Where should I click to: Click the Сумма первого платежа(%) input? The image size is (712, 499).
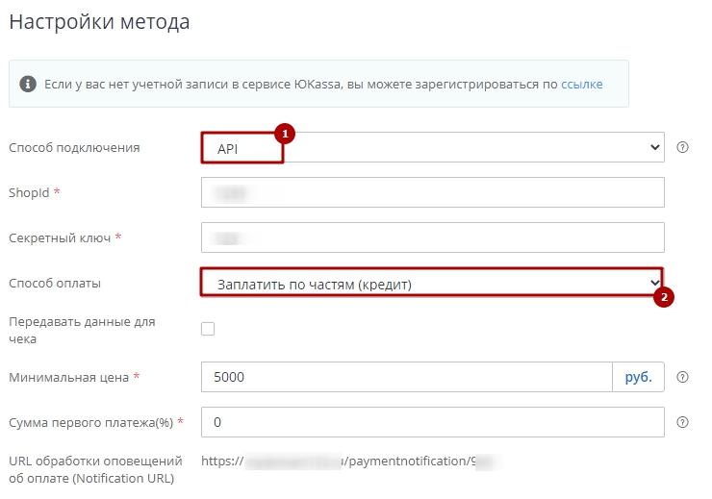coord(433,422)
